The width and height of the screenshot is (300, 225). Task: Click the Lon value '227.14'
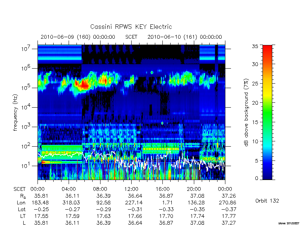point(134,202)
